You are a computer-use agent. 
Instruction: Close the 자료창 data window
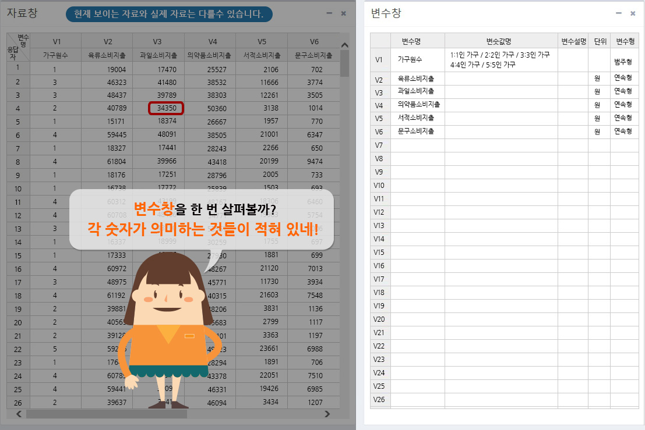click(344, 13)
